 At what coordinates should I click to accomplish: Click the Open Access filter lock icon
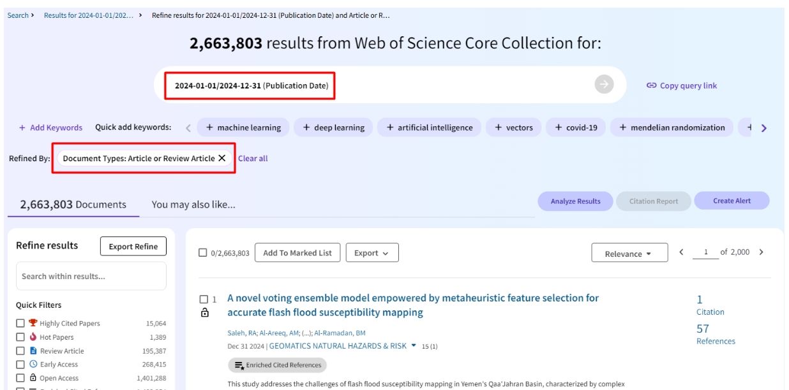click(x=33, y=378)
